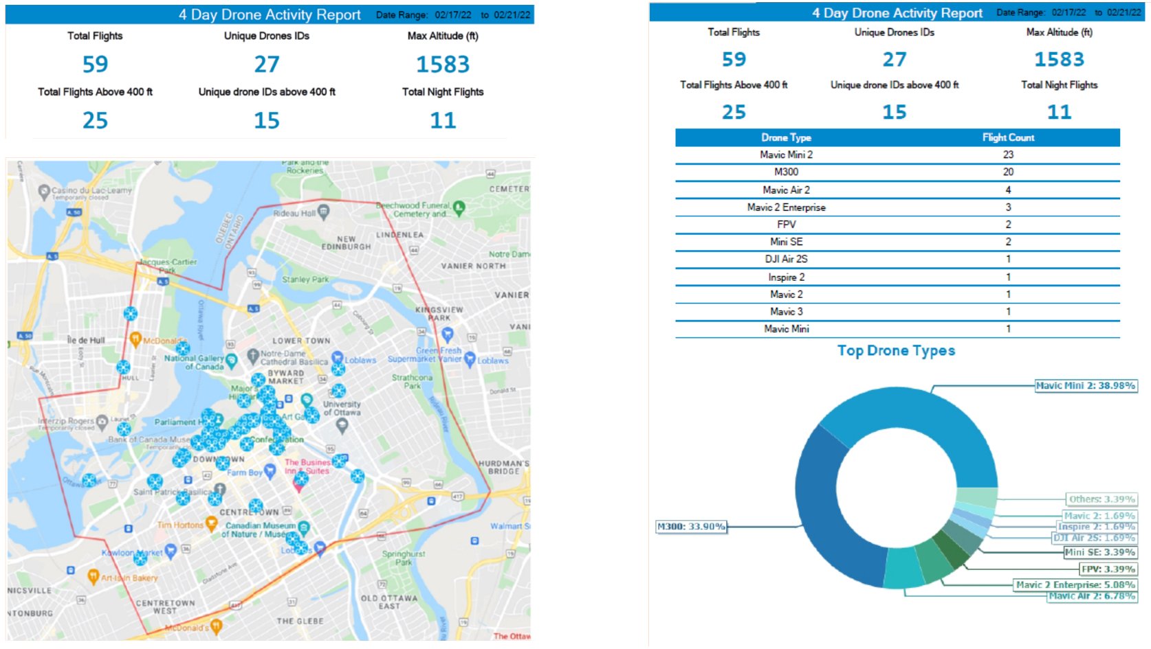Click the Mavic Air 2: 6.78% label
The height and width of the screenshot is (649, 1151).
click(1091, 596)
